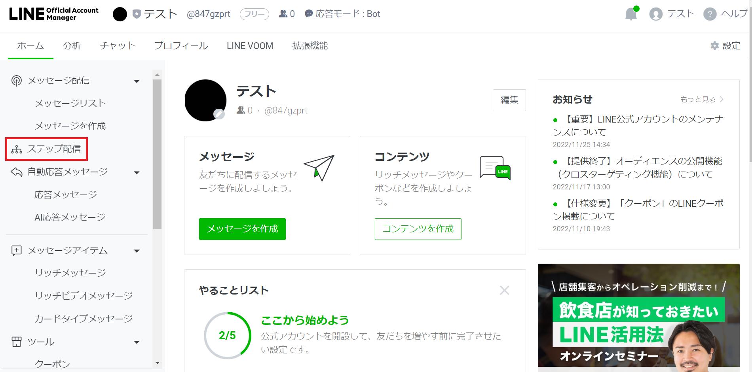
Task: Open the help question mark icon
Action: click(x=710, y=15)
